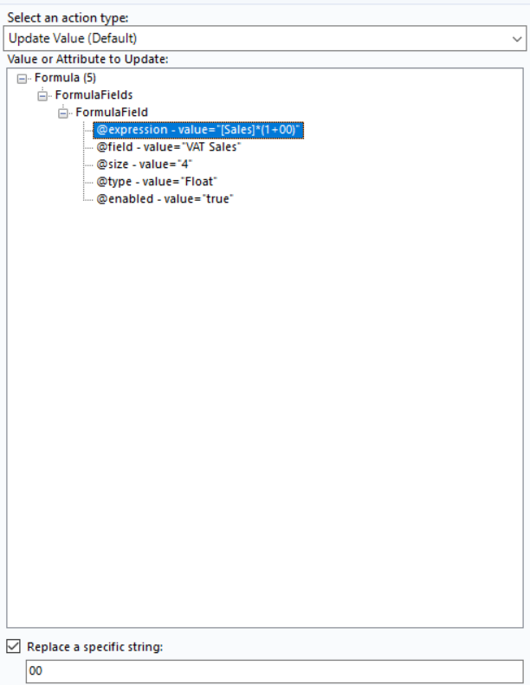Select the FormulaField tree item
Screen dimensions: 530x685
(112, 113)
